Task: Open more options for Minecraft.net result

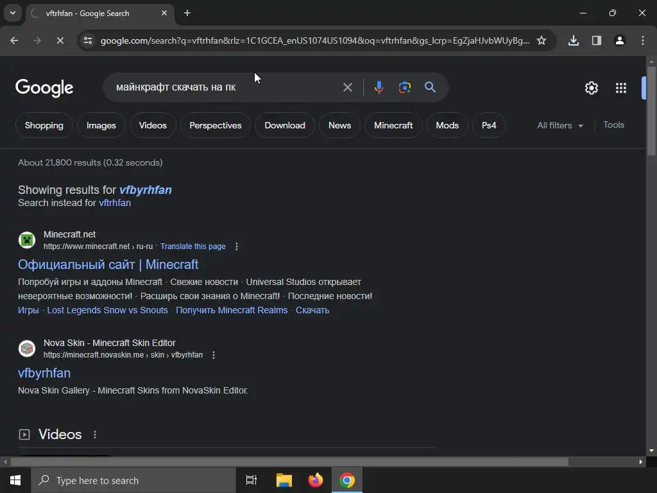Action: pyautogui.click(x=237, y=246)
